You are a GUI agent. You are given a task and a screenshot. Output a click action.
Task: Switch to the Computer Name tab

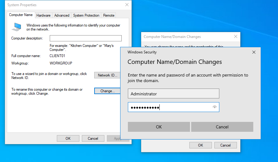21,15
